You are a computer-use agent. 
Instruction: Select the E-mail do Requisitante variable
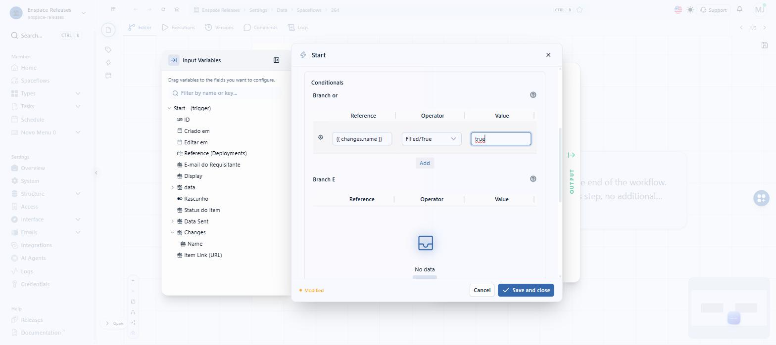click(x=212, y=165)
